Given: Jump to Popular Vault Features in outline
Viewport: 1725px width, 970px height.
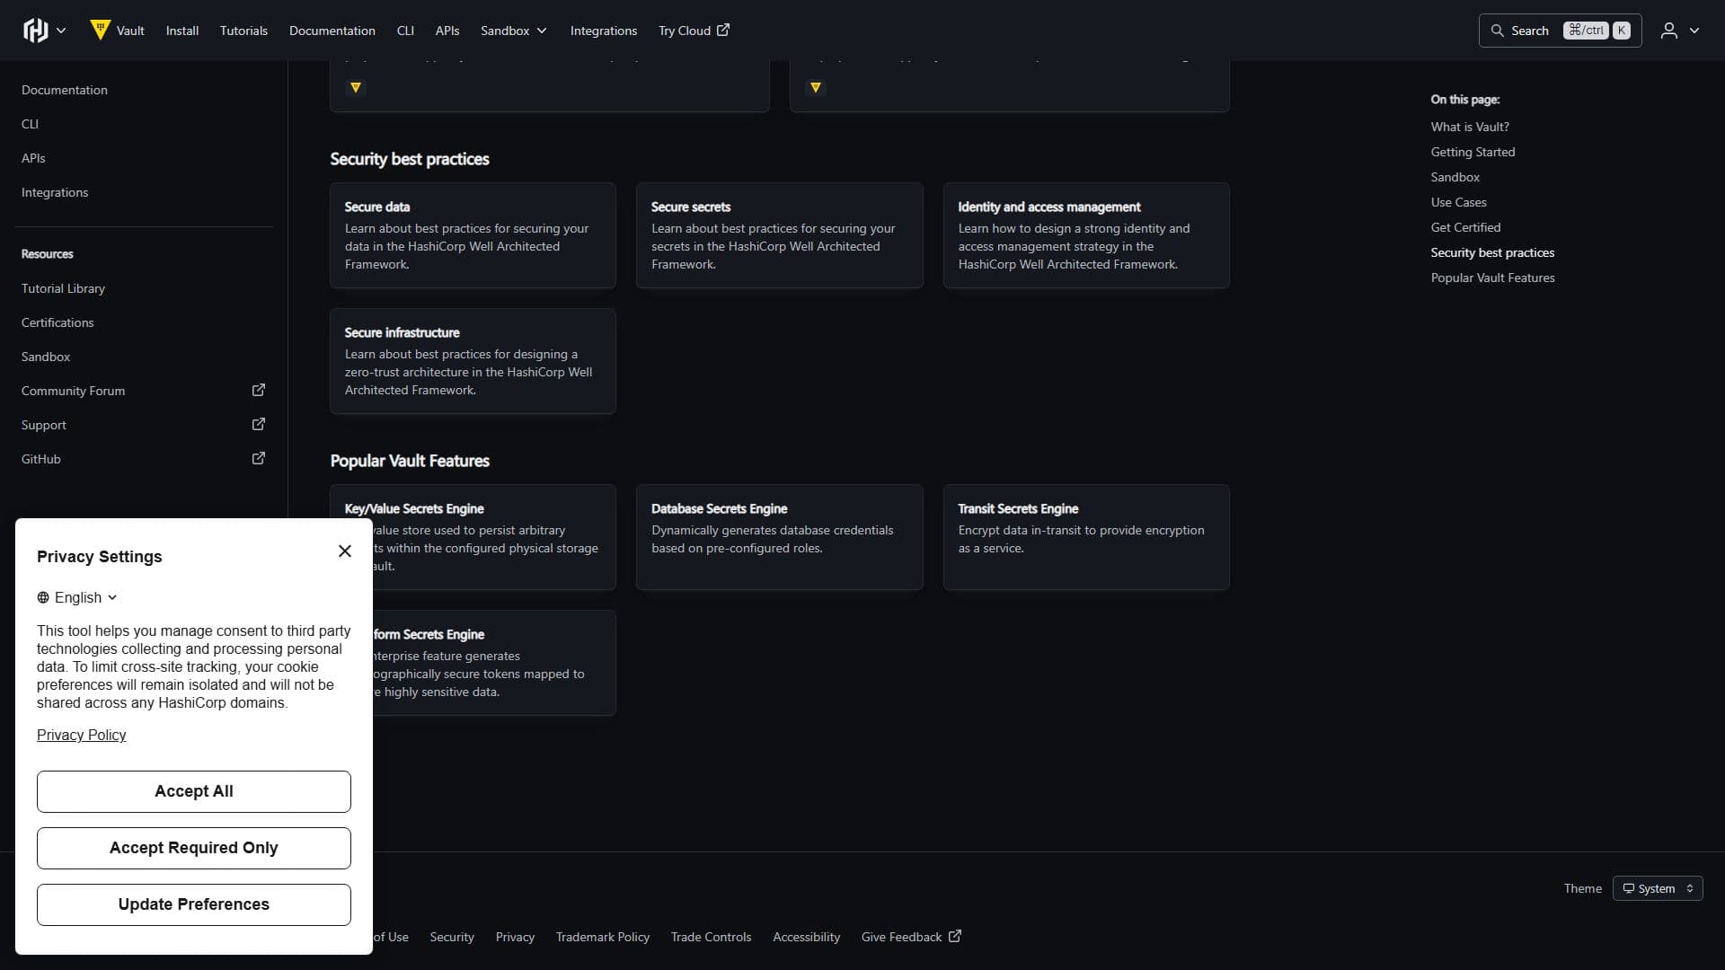Looking at the screenshot, I should coord(1492,278).
